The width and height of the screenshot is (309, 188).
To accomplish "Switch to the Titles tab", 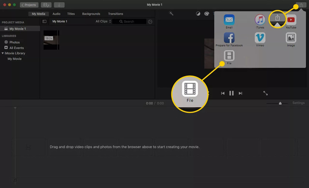I will [71, 14].
